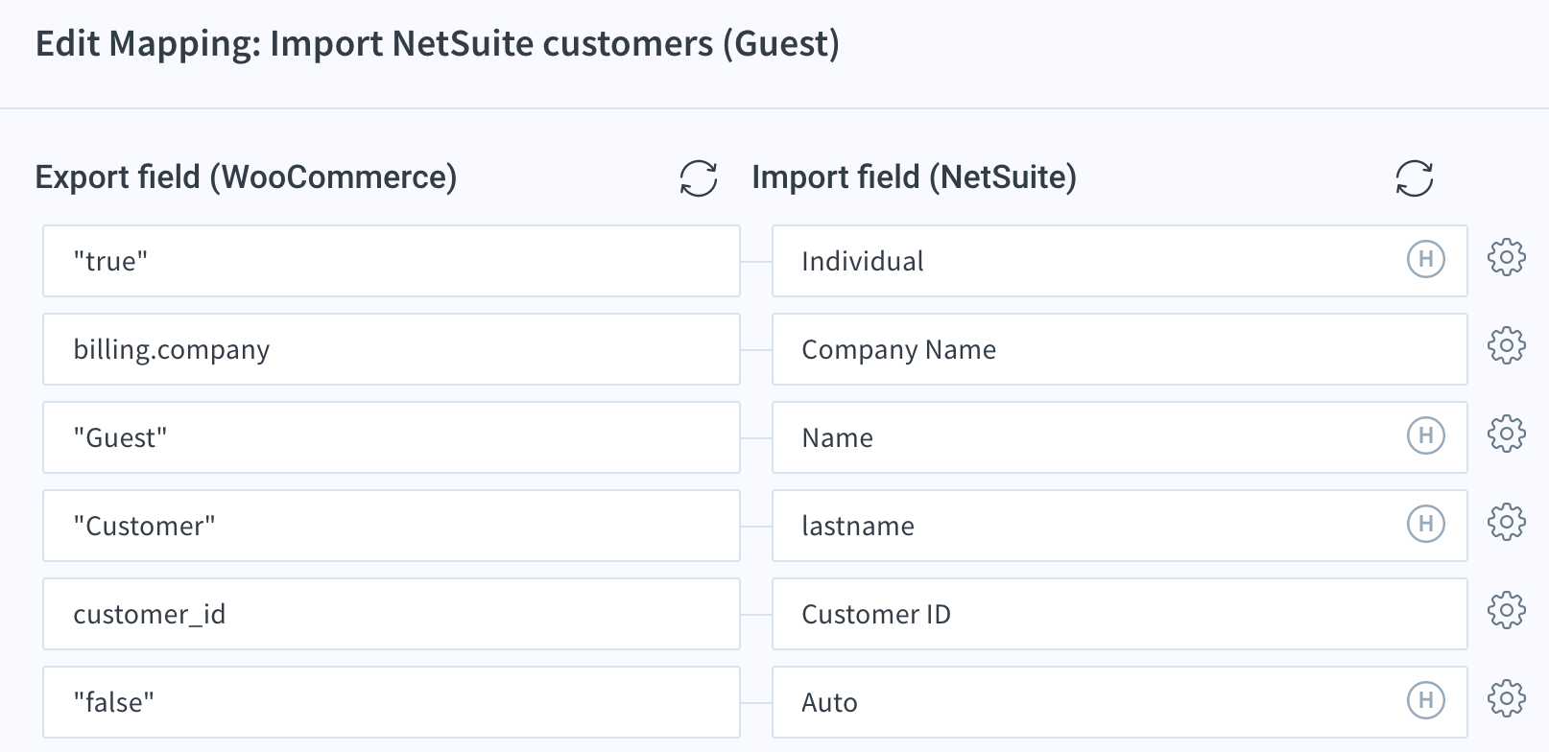Open settings gear for Company Name mapping
The height and width of the screenshot is (752, 1549).
tap(1507, 345)
